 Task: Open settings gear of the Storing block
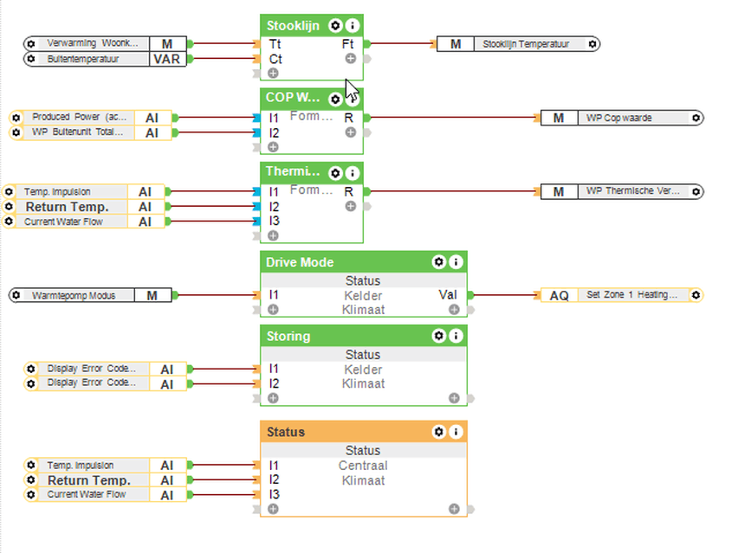(x=438, y=336)
